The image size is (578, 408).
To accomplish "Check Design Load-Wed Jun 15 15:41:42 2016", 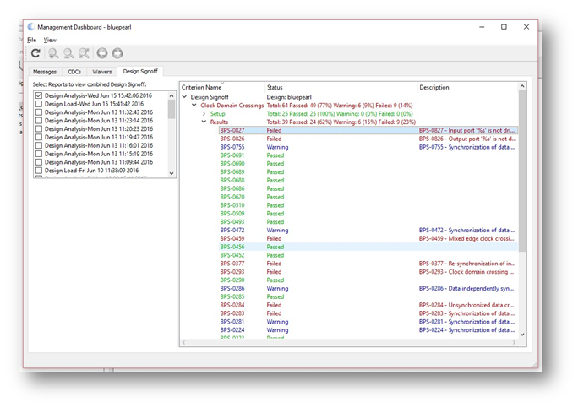I will [x=39, y=104].
